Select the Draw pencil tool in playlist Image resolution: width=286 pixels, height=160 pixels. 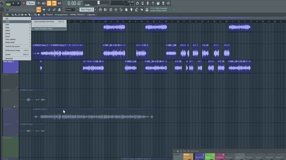pyautogui.click(x=13, y=15)
